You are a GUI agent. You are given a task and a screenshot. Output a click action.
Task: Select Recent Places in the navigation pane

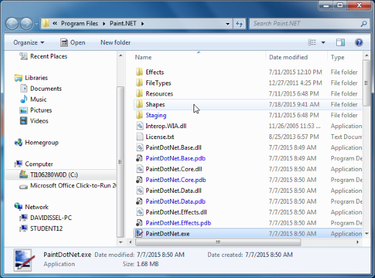pyautogui.click(x=48, y=56)
